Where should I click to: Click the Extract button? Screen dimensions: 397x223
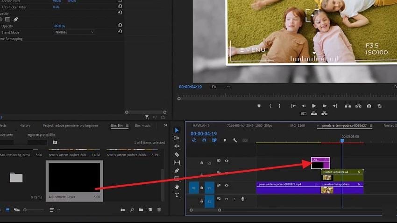pos(358,106)
